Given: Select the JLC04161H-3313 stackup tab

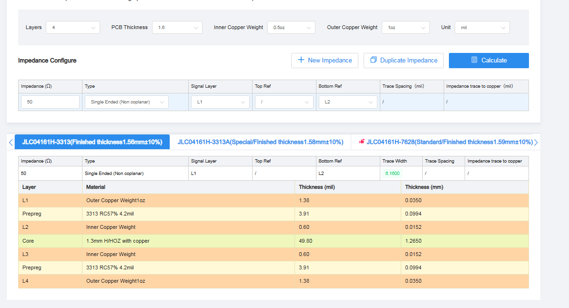Looking at the screenshot, I should (x=92, y=142).
